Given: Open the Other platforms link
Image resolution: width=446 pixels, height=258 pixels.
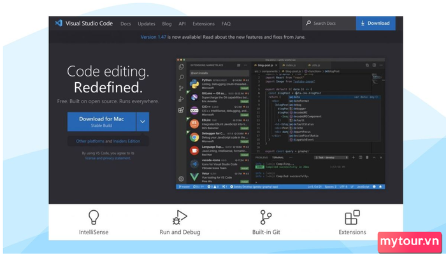Looking at the screenshot, I should (90, 141).
